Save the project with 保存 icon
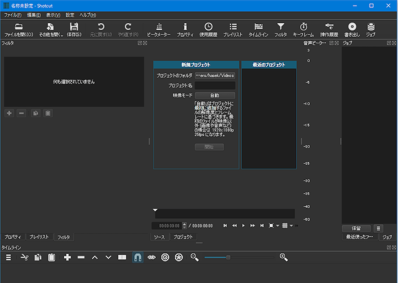Screen dimensions: 398x283 click(74, 30)
